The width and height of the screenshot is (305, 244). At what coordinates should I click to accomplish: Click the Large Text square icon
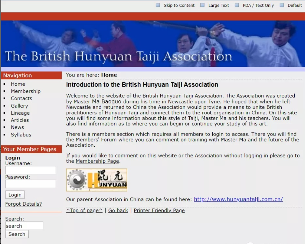202,5
